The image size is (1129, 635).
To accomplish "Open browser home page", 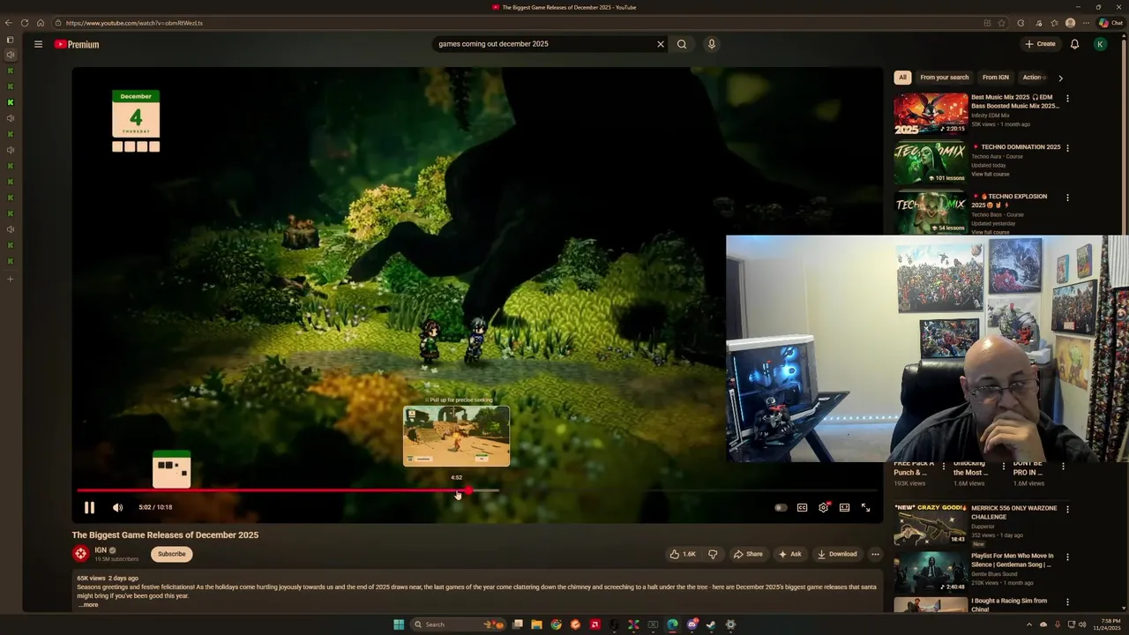I will (x=41, y=23).
